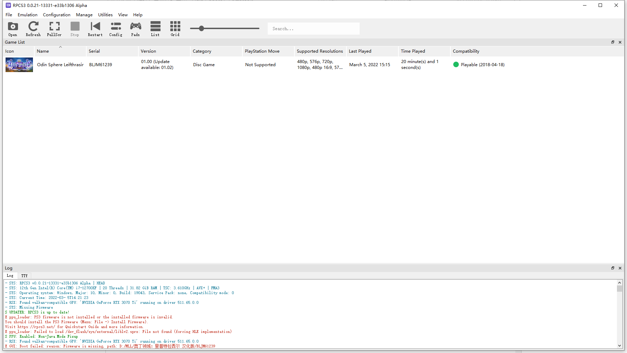Float the Log panel

pos(613,268)
